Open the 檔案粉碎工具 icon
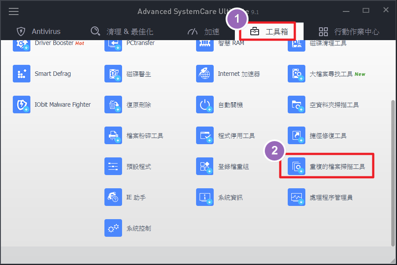The image size is (397, 265). click(x=113, y=135)
